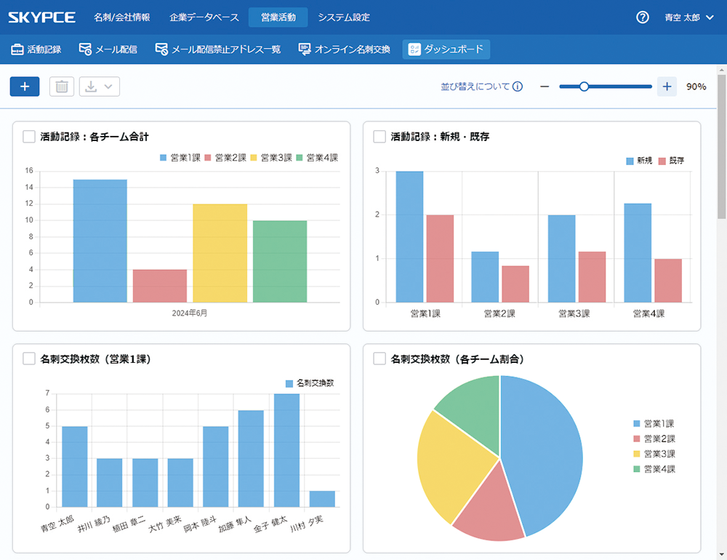Tick the 名刺交換枚数（各チーム割合） checkbox

click(x=379, y=359)
